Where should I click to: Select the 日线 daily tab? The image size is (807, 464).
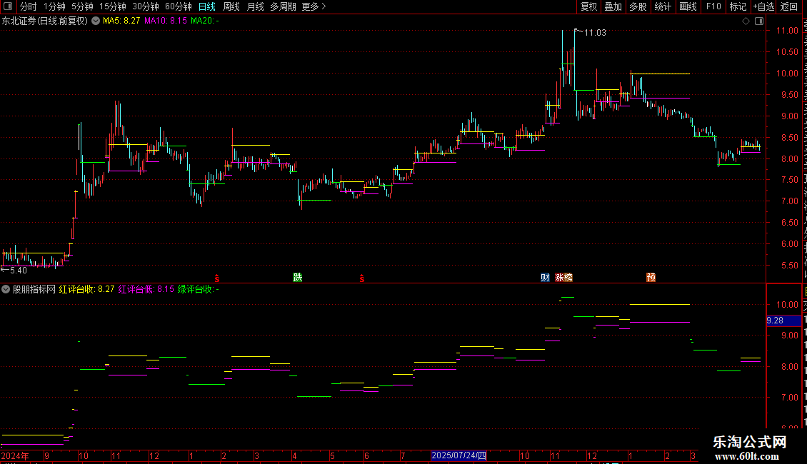click(x=207, y=6)
